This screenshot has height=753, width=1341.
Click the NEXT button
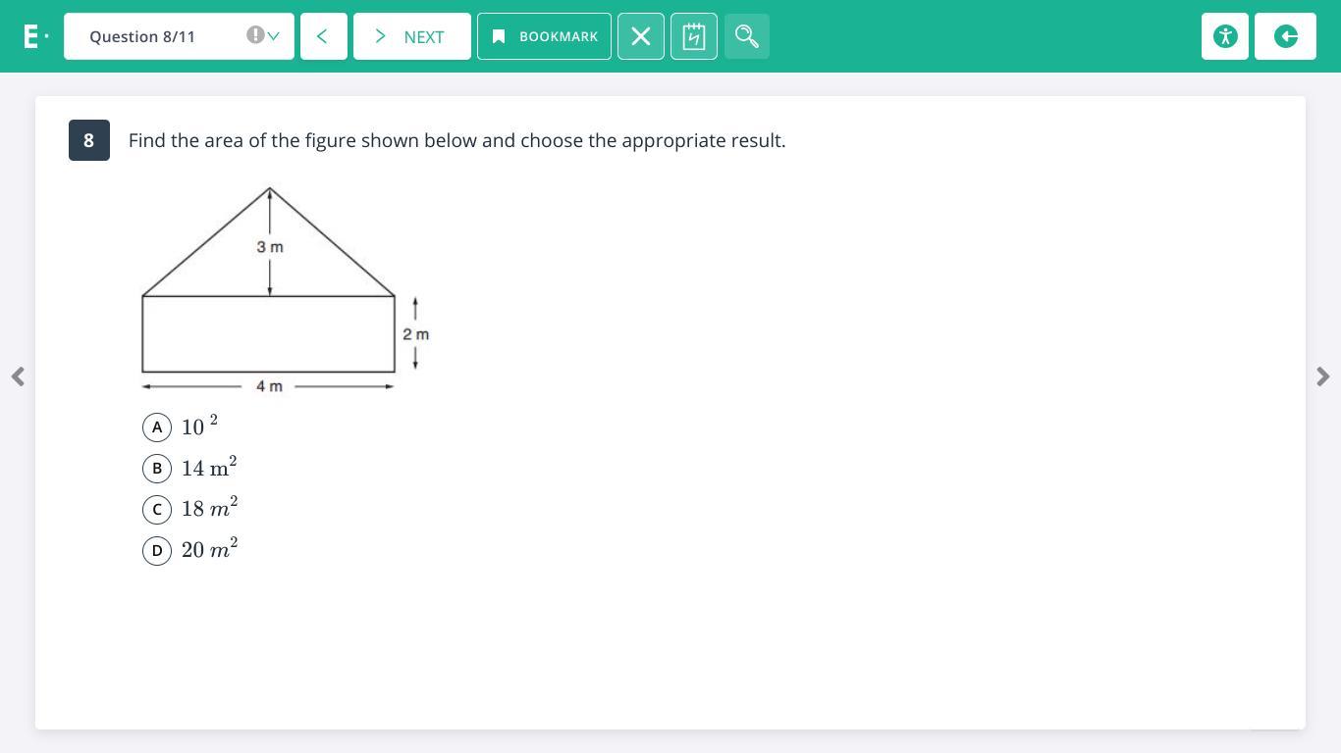pyautogui.click(x=412, y=36)
